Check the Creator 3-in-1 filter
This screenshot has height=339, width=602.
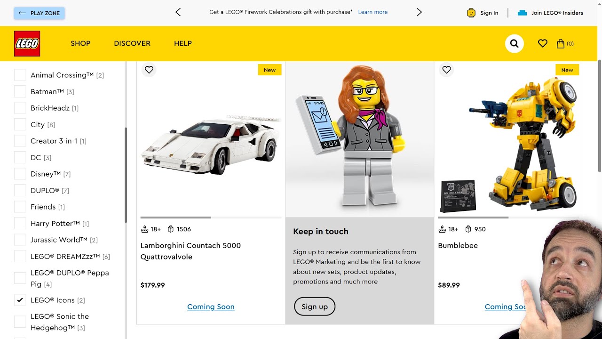pos(20,141)
